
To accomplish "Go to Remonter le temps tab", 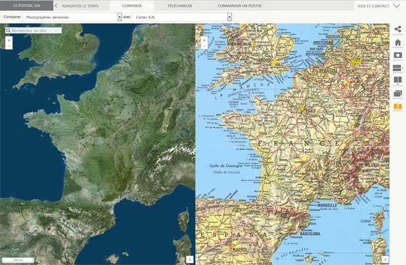I will (81, 6).
